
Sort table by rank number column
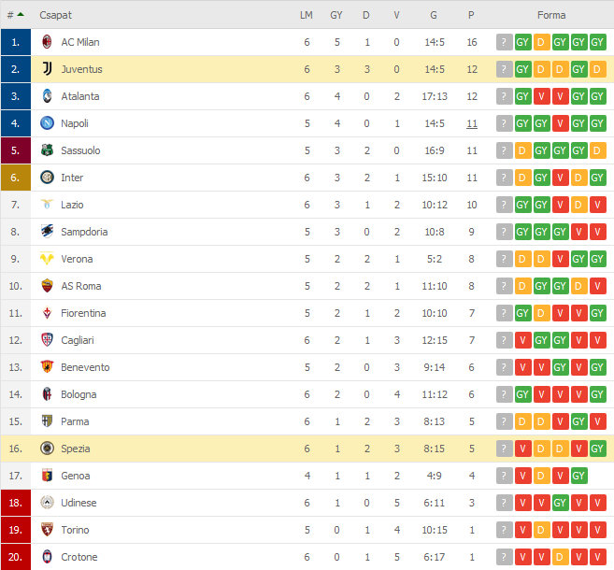(x=15, y=15)
